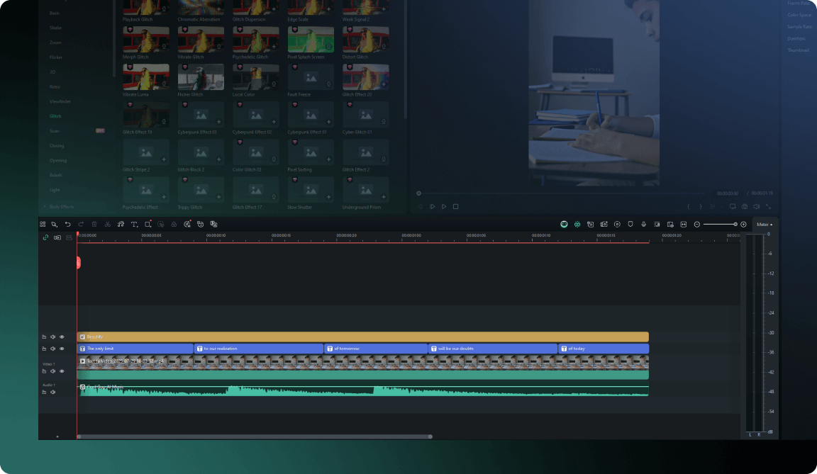817x474 pixels.
Task: Hide the Beautify effect track
Action: [62, 337]
